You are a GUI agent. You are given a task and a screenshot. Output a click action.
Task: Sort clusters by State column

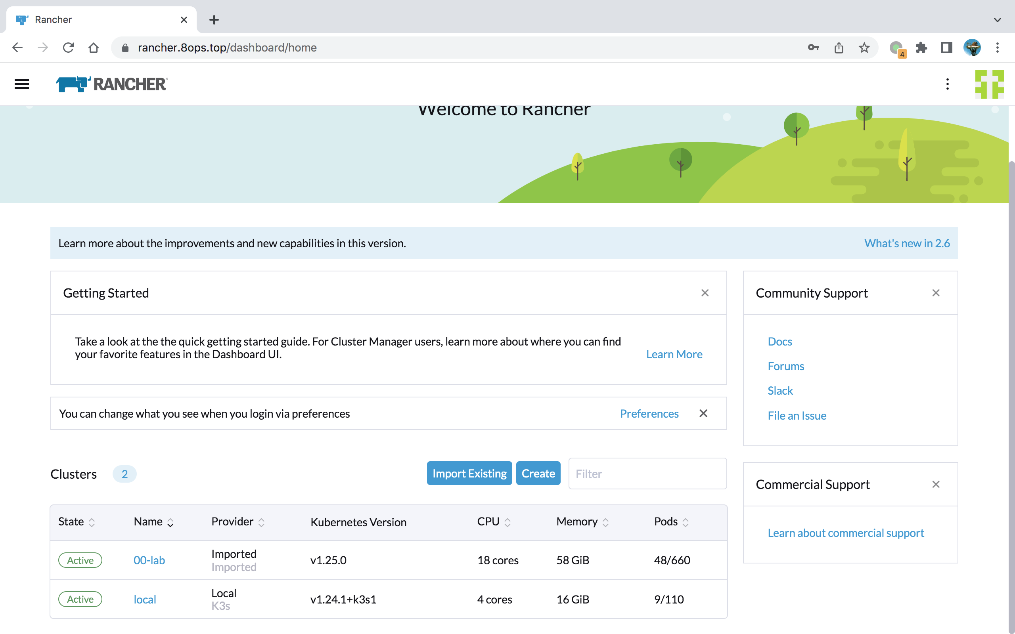77,521
